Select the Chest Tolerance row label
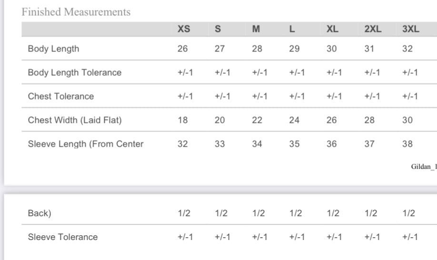 61,96
